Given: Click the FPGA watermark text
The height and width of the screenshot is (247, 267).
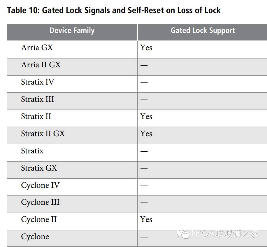Looking at the screenshot, I should click(x=225, y=233).
